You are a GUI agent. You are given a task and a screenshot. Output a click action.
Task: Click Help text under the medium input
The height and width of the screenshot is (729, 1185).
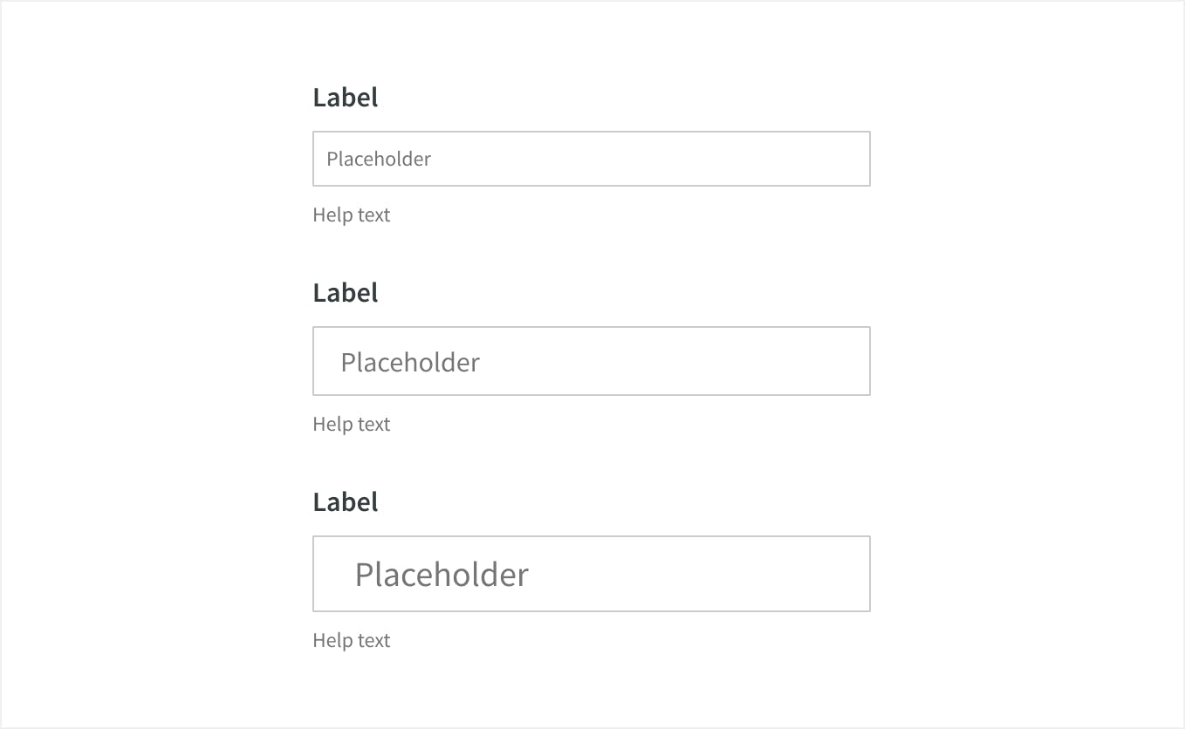point(352,425)
